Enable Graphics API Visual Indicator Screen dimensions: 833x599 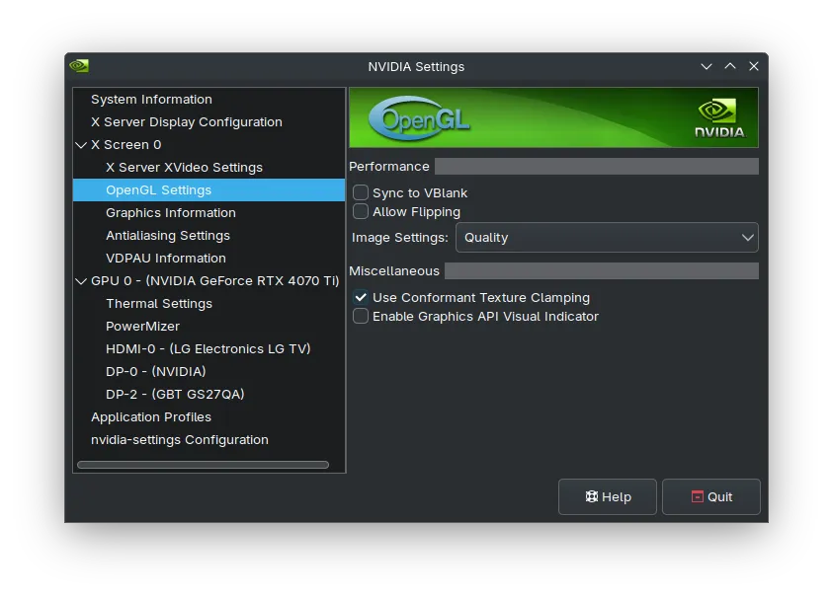360,316
